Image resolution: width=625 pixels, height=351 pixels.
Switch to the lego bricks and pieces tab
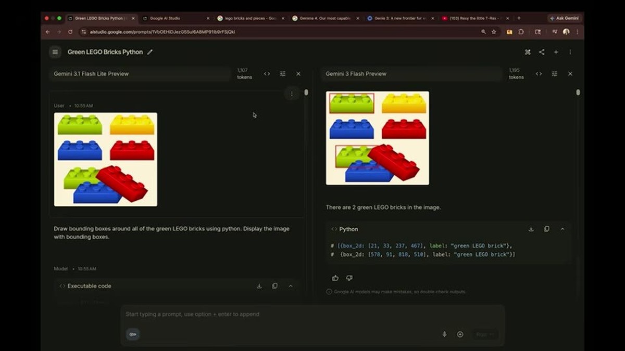[251, 18]
